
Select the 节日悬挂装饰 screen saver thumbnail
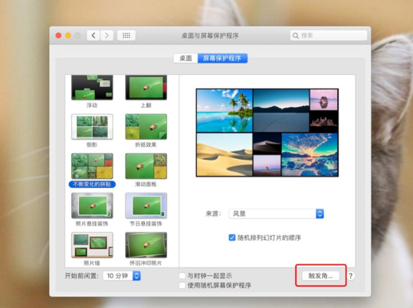[146, 206]
